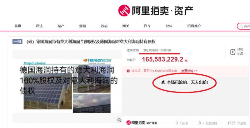Select the current price 165,583,229.2
Screen dimensions: 250x128
pos(162,59)
